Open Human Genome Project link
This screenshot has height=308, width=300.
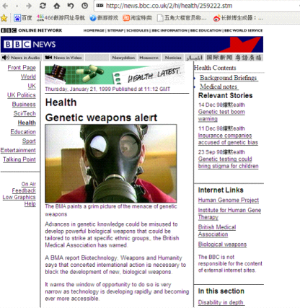pyautogui.click(x=229, y=200)
